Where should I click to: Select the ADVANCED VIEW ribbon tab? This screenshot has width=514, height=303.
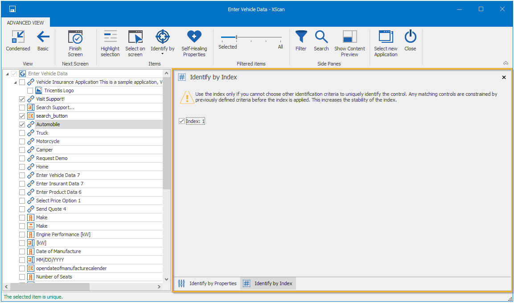coord(25,23)
